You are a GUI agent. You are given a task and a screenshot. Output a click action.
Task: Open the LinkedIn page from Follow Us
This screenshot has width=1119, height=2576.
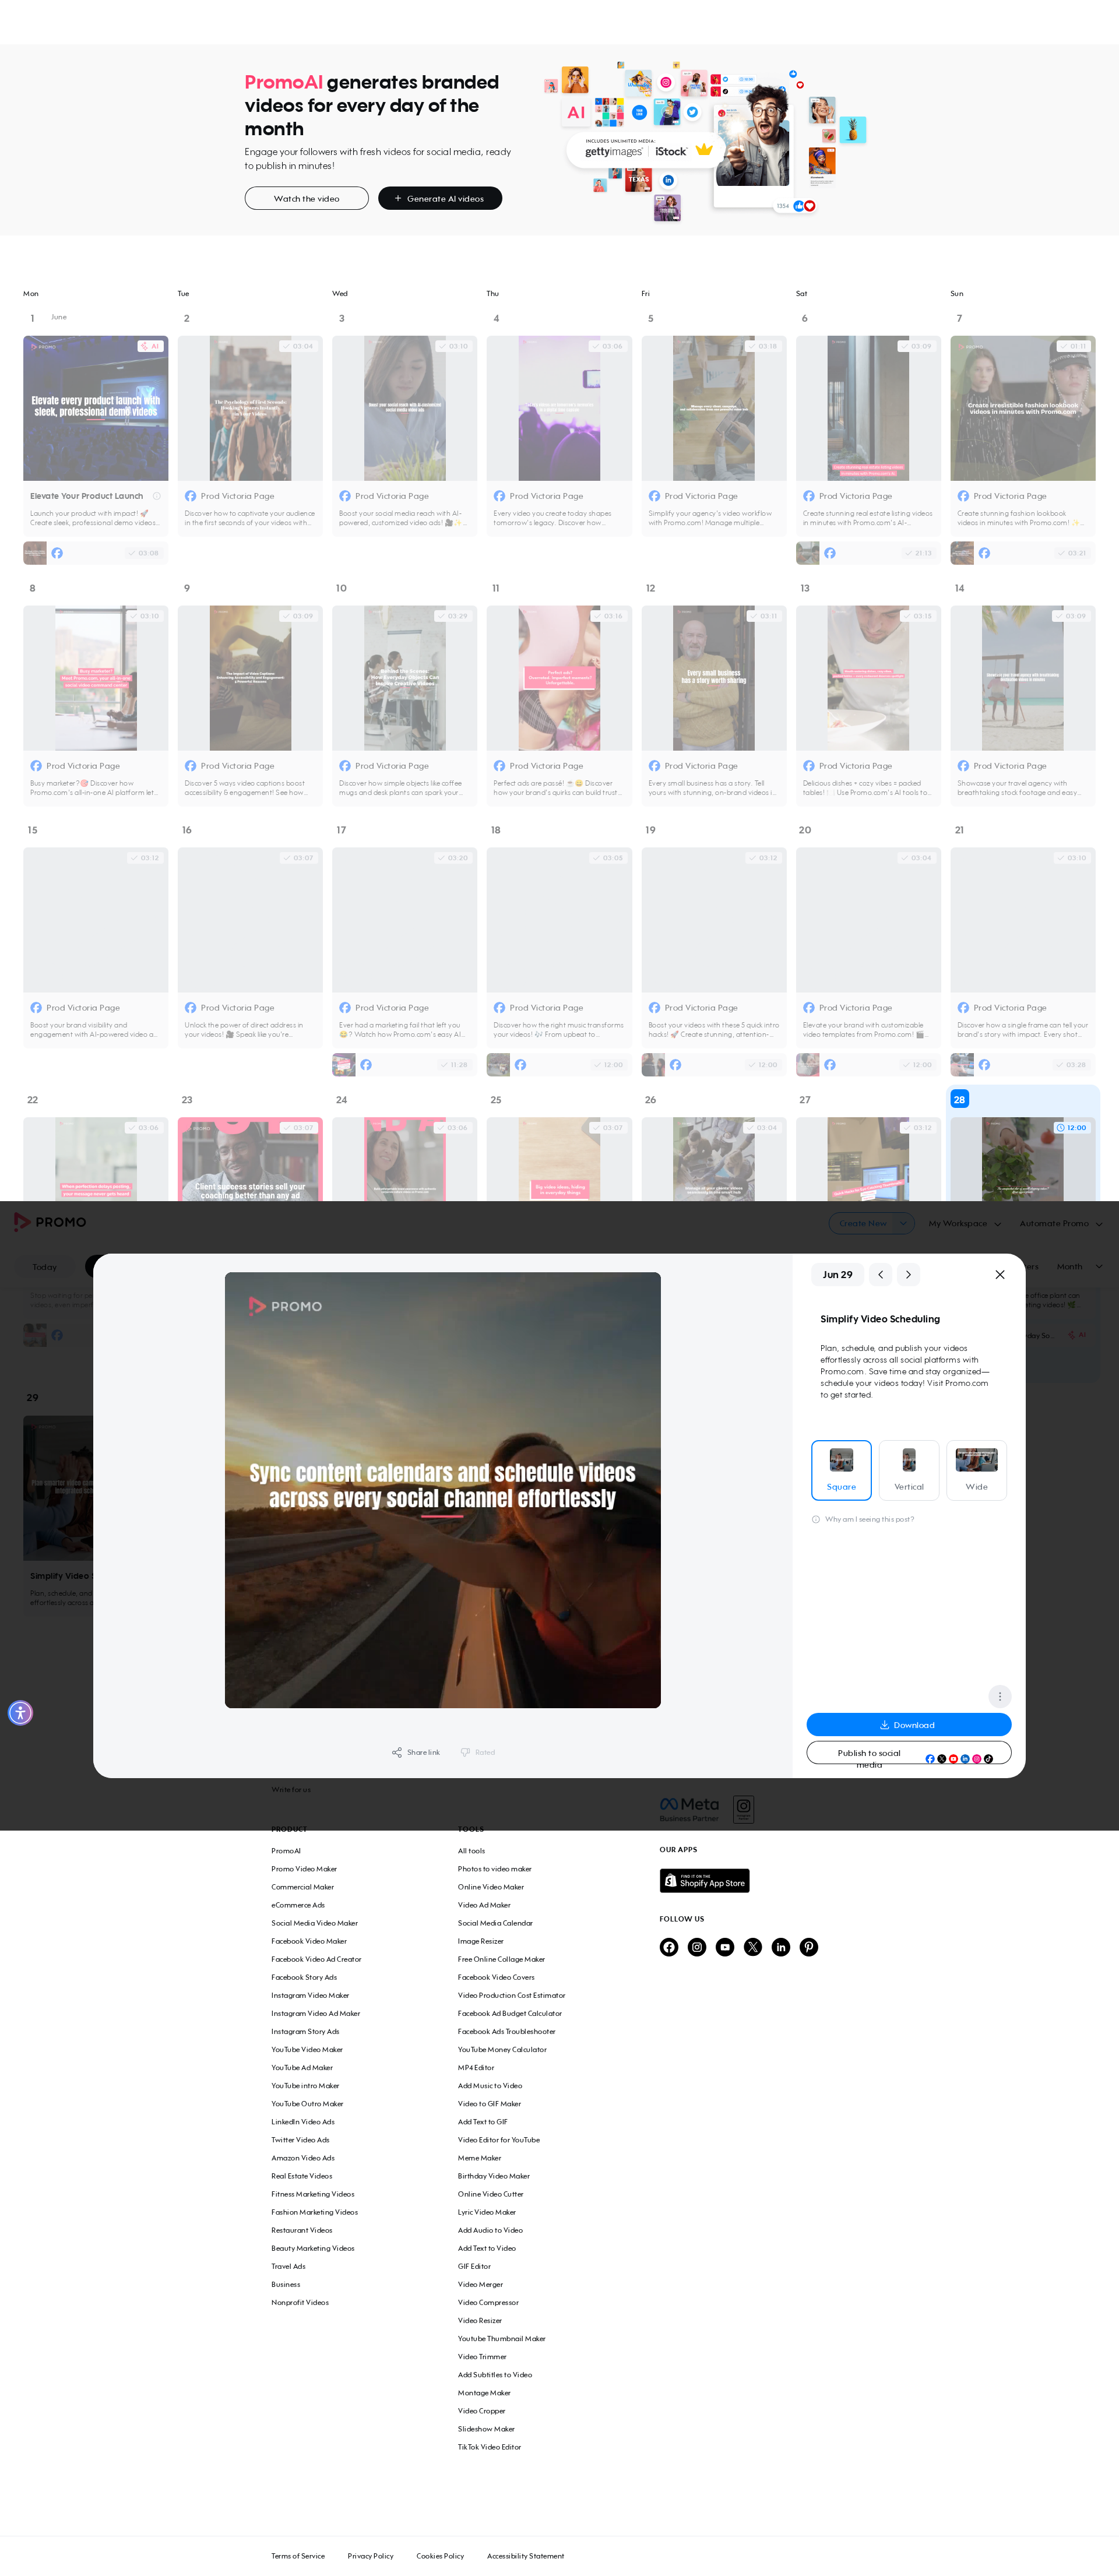[781, 1947]
